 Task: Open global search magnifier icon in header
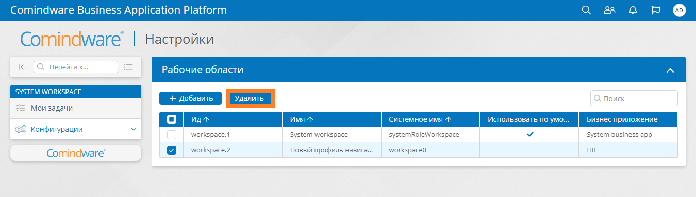point(586,10)
